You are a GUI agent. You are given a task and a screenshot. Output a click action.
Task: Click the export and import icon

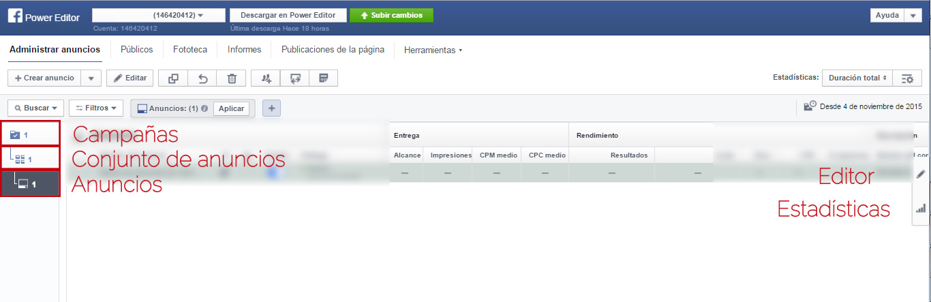click(x=295, y=78)
